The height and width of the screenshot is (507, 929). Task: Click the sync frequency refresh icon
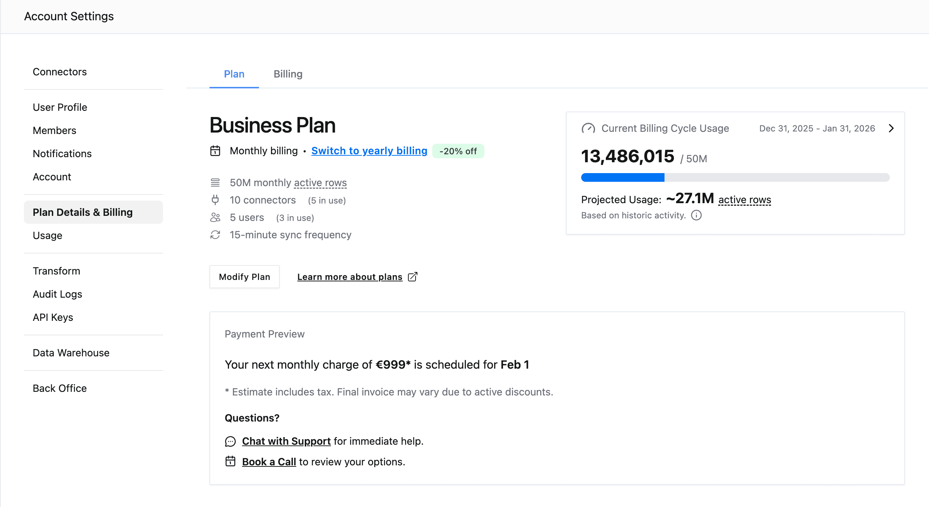click(215, 235)
